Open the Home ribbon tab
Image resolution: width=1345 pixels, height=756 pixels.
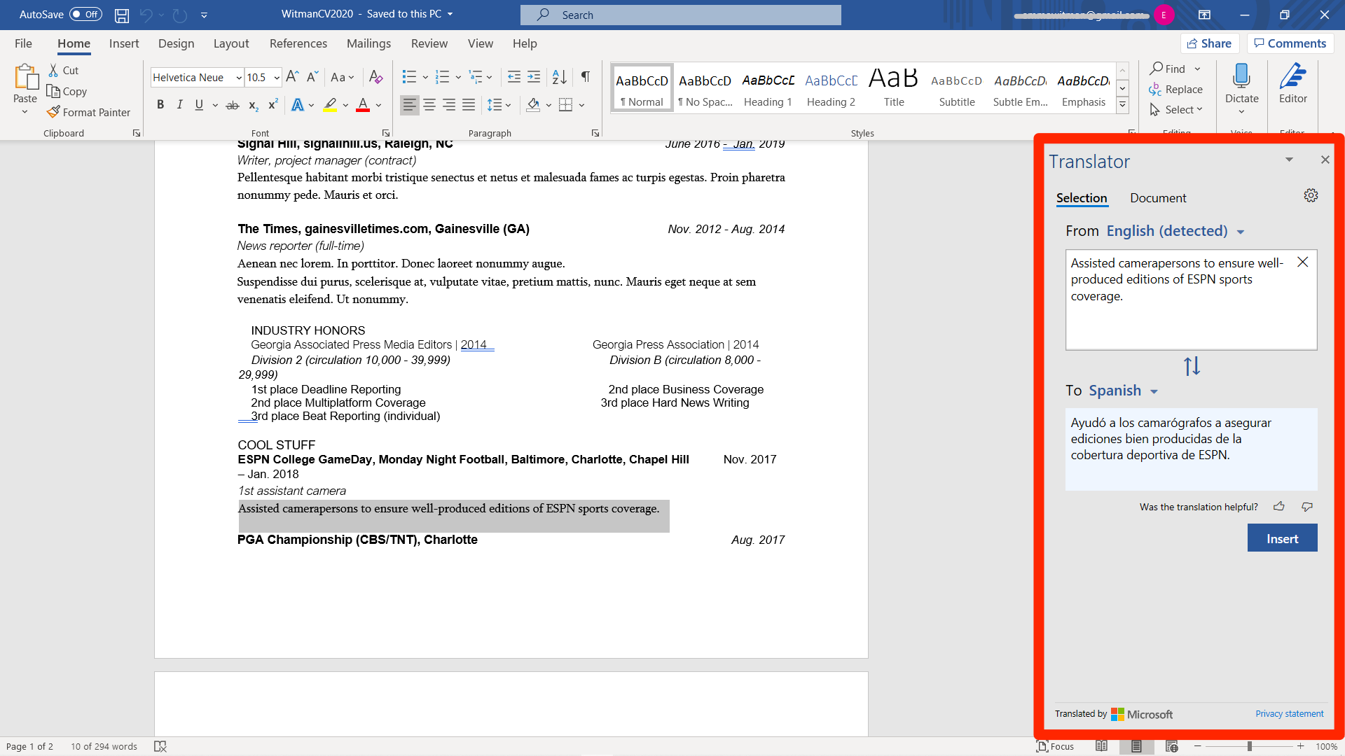tap(74, 43)
